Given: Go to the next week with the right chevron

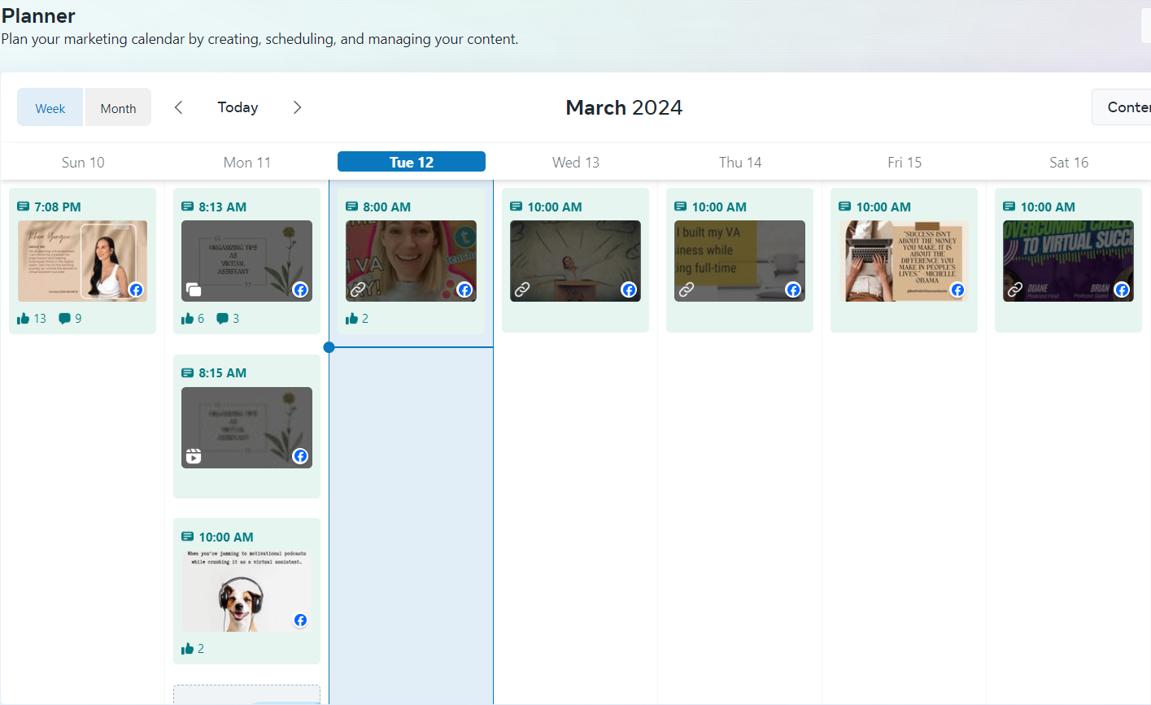Looking at the screenshot, I should coord(297,107).
